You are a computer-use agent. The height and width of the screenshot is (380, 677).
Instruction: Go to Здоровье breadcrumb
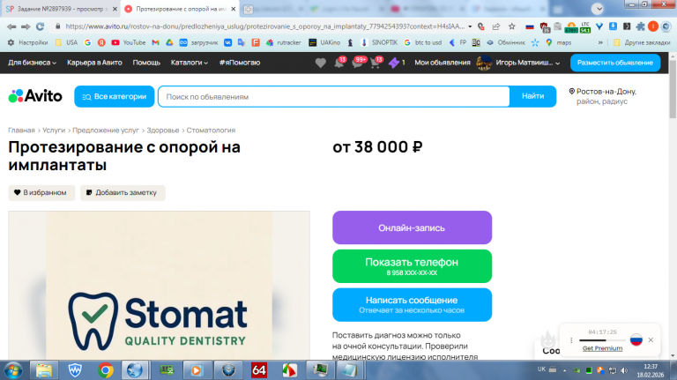pos(163,130)
